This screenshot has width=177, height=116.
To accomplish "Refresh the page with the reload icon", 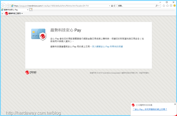I will (x=114, y=6).
